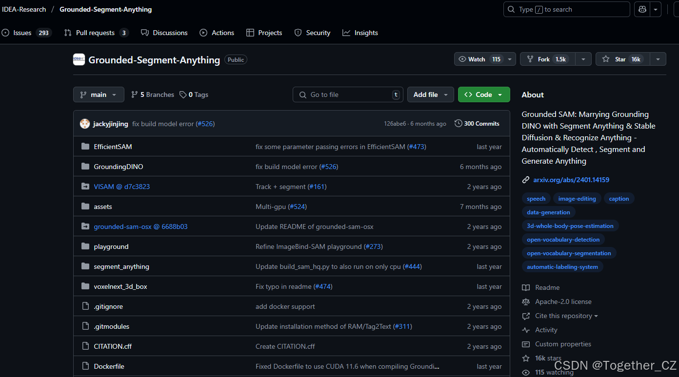This screenshot has height=377, width=679.
Task: Open commit hash 126abe6
Action: [x=395, y=124]
